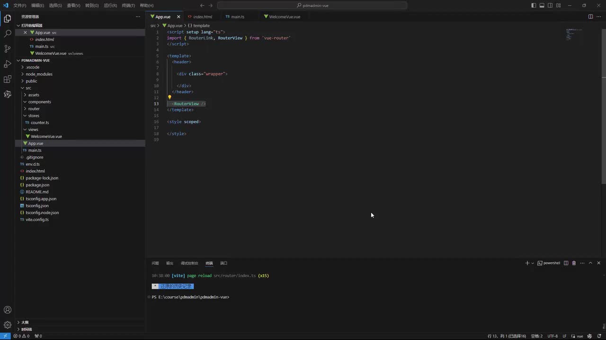
Task: Expand the 大纲 outline section
Action: [x=25, y=323]
